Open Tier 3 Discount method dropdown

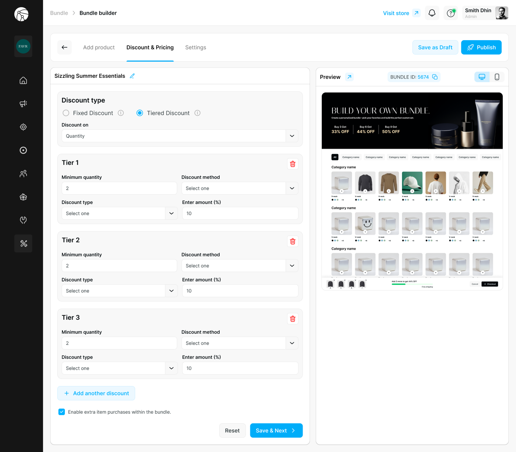click(x=240, y=343)
